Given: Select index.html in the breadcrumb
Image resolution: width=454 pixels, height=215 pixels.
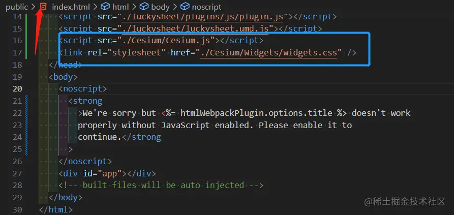Looking at the screenshot, I should pyautogui.click(x=71, y=7).
